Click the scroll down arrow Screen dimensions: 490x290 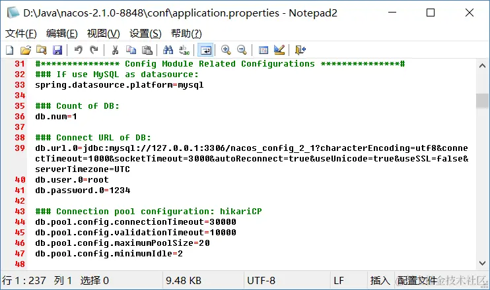pyautogui.click(x=482, y=263)
